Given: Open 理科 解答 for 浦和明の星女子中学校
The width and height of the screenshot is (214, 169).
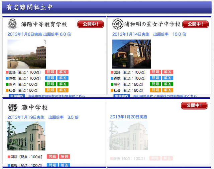Looking at the screenshot, I should point(168,84).
